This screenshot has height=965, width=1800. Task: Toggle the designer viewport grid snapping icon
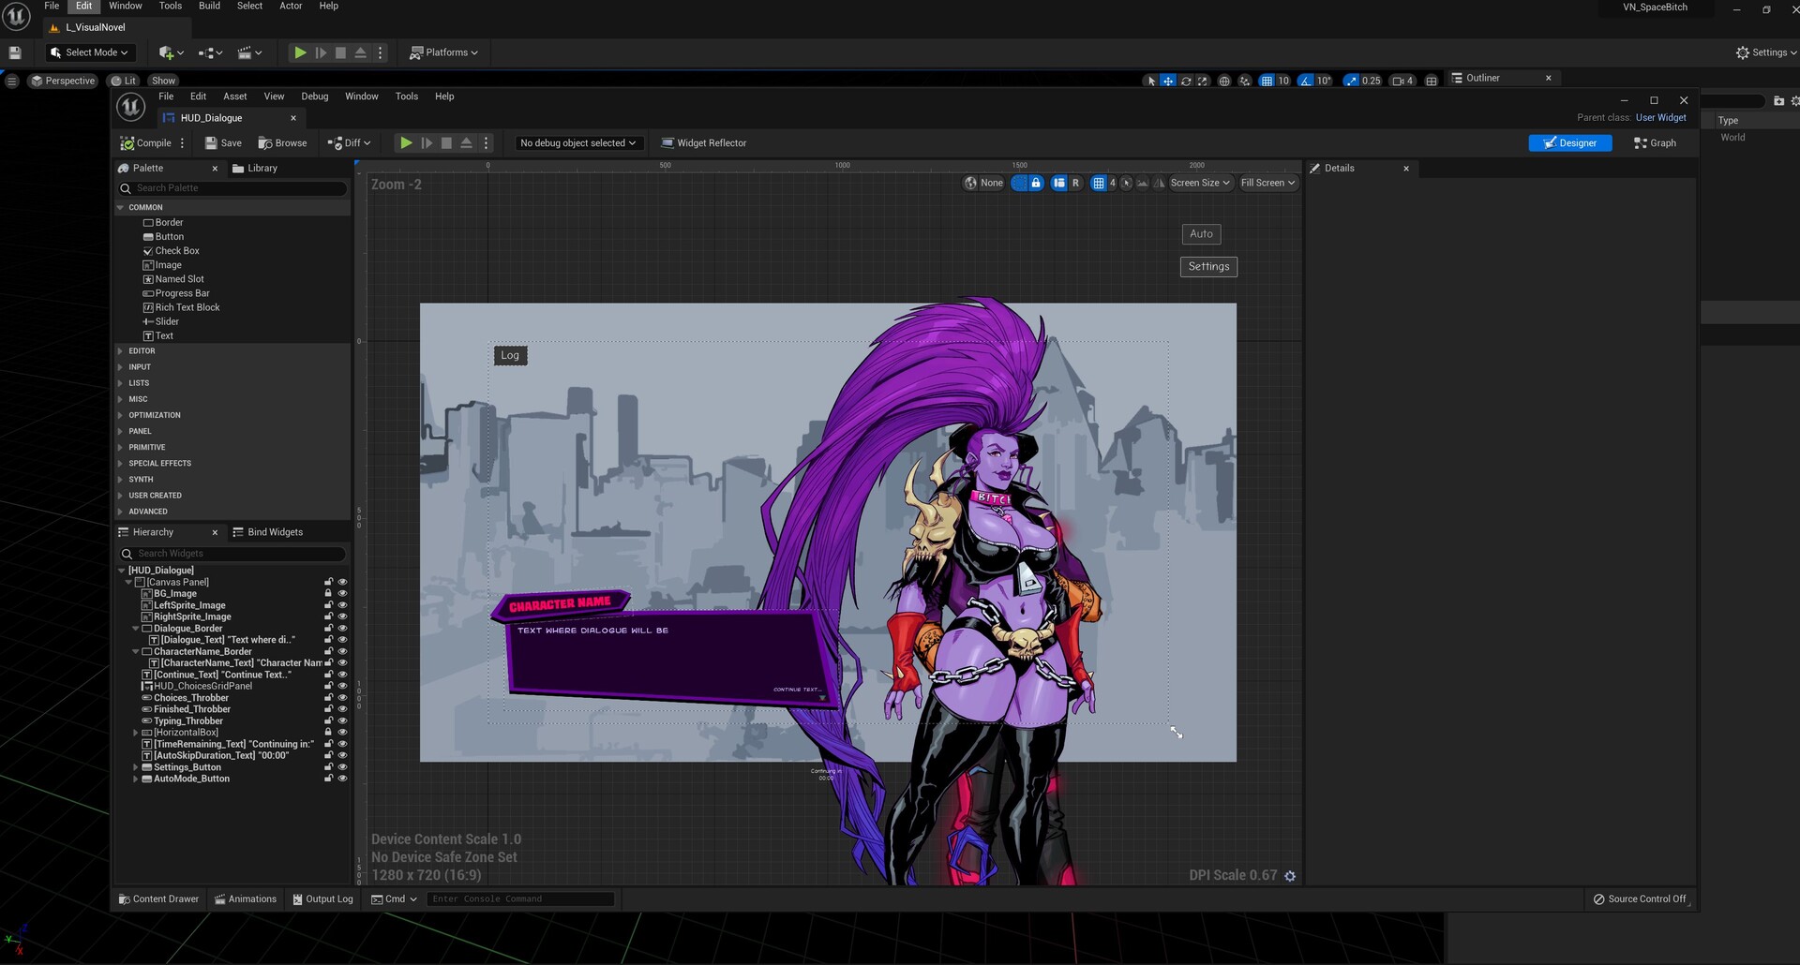(1100, 183)
